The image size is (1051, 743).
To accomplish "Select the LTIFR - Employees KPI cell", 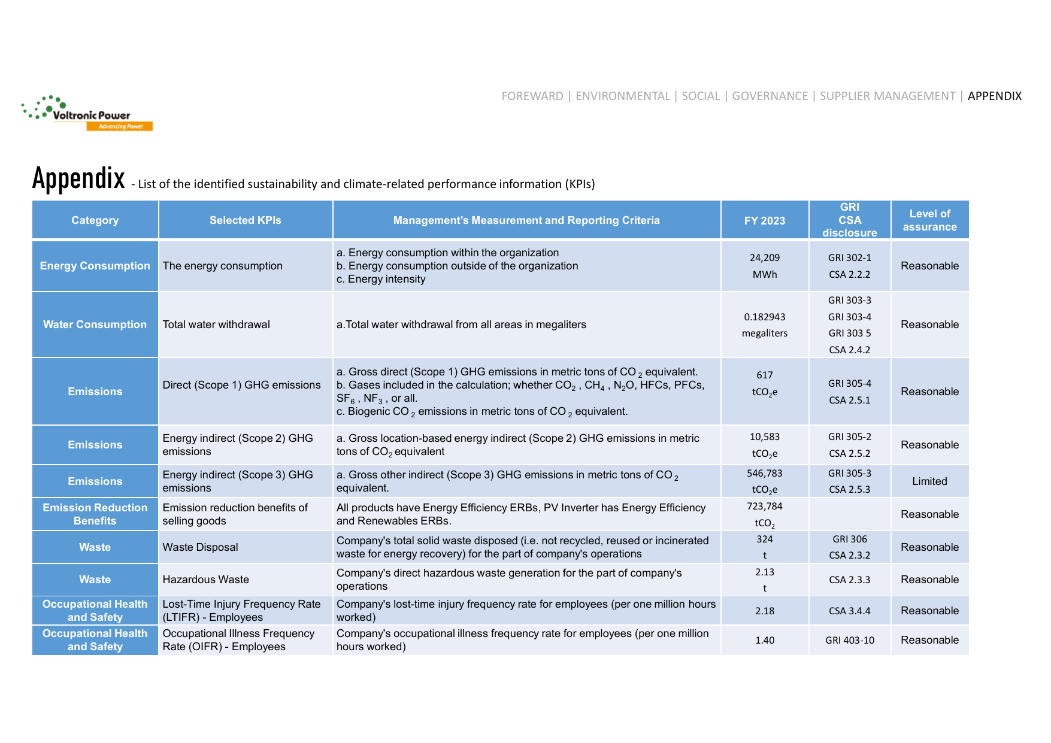I will (x=246, y=611).
